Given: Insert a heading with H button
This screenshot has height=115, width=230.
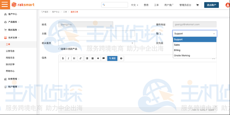Looking at the screenshot, I should pos(74,58).
